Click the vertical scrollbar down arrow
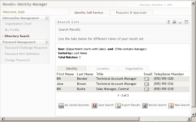Image resolution: width=196 pixels, height=122 pixels. click(193, 114)
